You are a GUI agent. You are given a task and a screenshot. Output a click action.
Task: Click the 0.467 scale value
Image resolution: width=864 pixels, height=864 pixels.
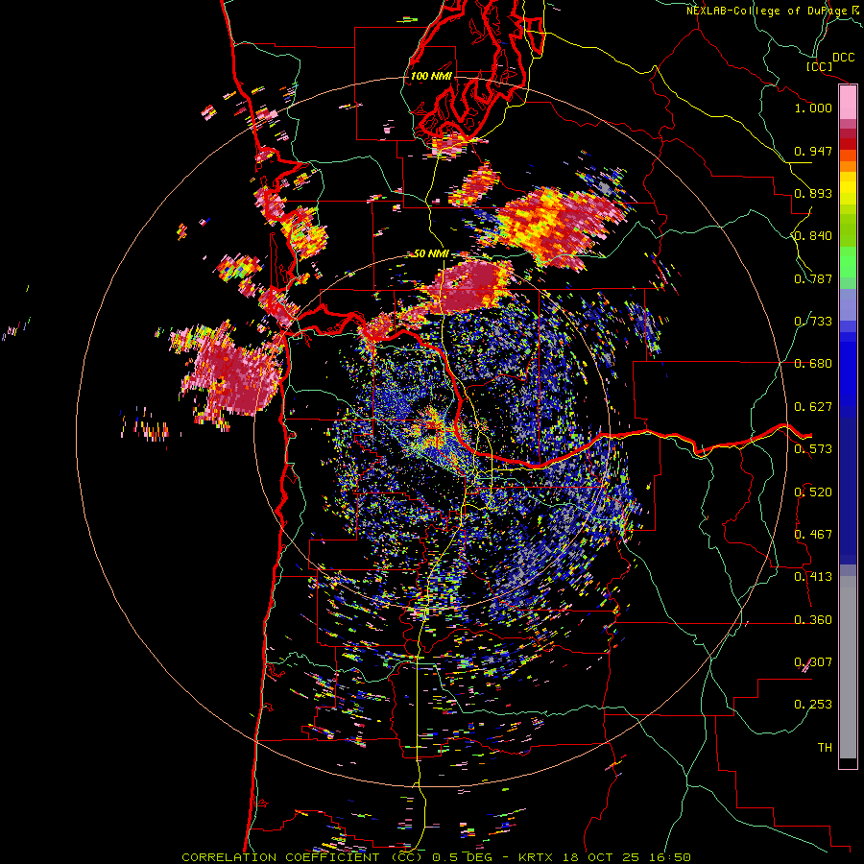coord(813,535)
